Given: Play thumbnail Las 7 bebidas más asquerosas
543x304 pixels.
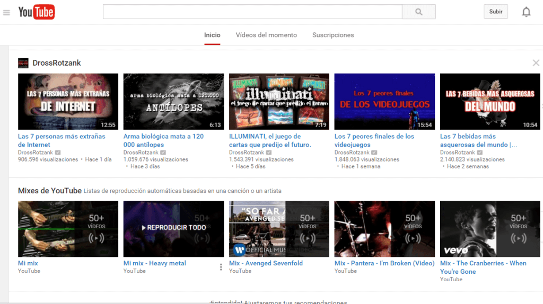Looking at the screenshot, I should click(x=489, y=101).
